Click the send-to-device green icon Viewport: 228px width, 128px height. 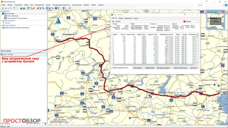coord(21,8)
